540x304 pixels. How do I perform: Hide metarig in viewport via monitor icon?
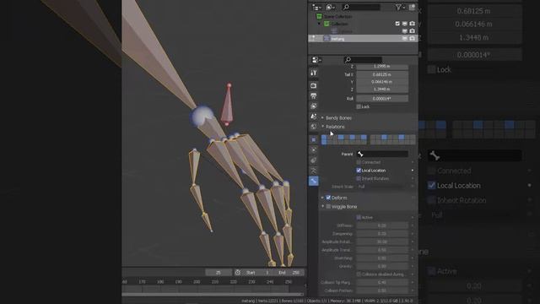coord(405,39)
